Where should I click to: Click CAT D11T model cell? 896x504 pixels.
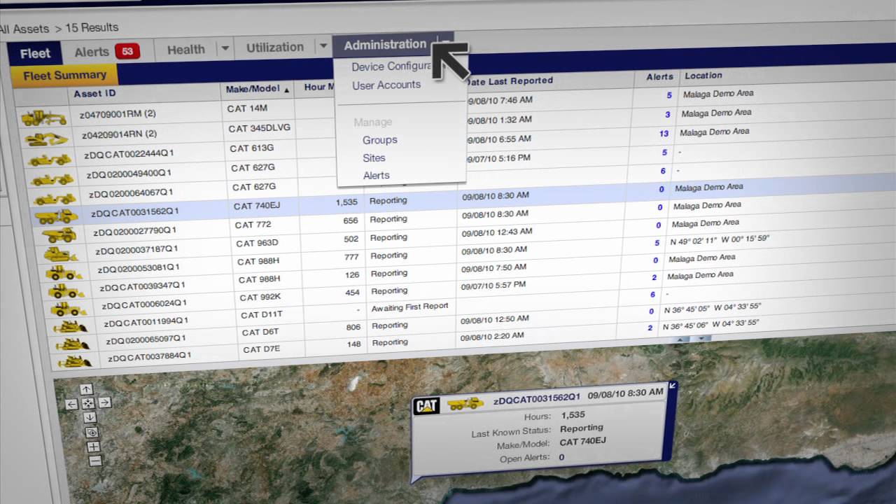(x=260, y=315)
